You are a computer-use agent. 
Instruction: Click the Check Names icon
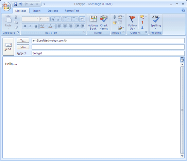click(104, 23)
